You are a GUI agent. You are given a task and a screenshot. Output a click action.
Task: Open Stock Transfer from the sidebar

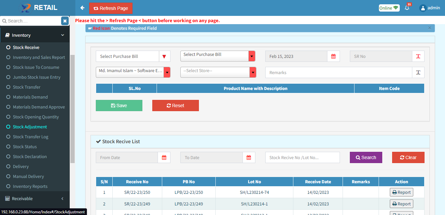click(x=26, y=87)
